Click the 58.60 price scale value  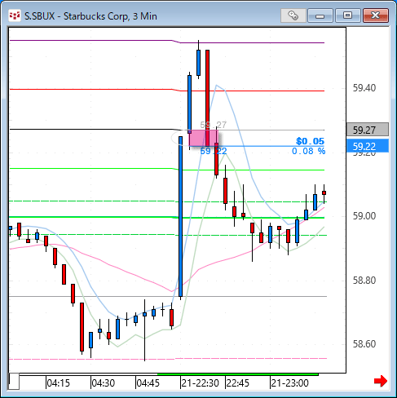364,344
